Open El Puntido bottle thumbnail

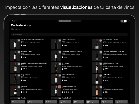point(56,68)
